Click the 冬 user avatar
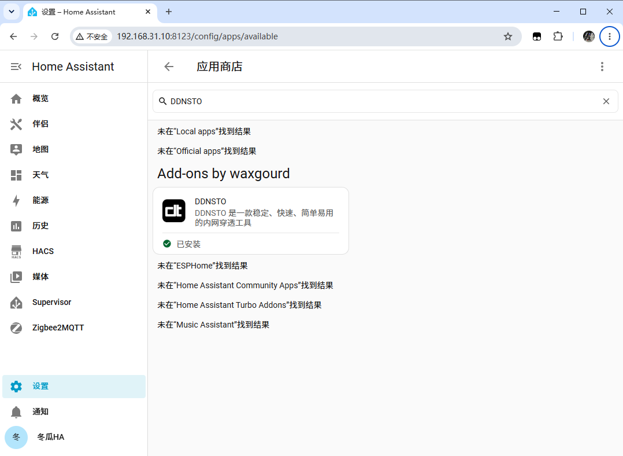Viewport: 623px width, 456px height. pos(16,437)
